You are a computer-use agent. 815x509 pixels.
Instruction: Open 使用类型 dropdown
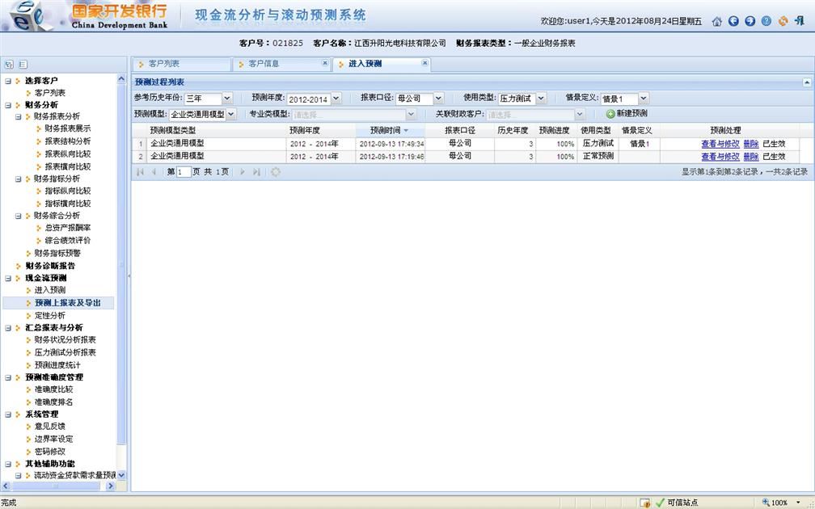(x=541, y=99)
